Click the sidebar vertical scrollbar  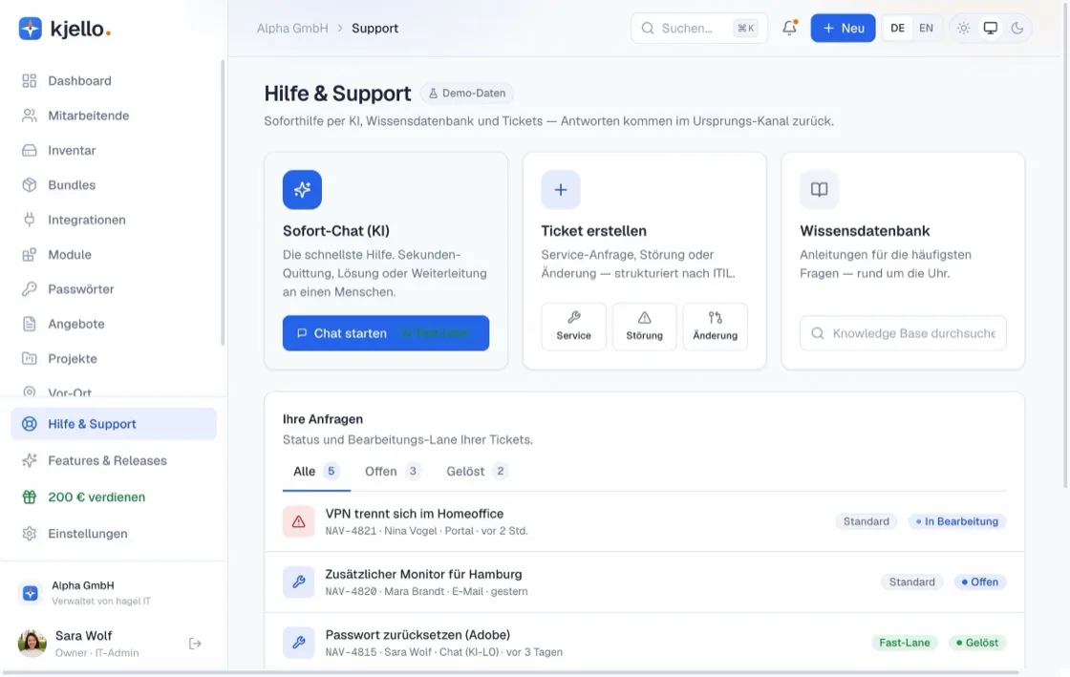(x=223, y=203)
